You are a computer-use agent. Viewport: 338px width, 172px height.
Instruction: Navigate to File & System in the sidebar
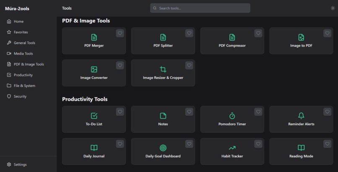tap(28, 86)
